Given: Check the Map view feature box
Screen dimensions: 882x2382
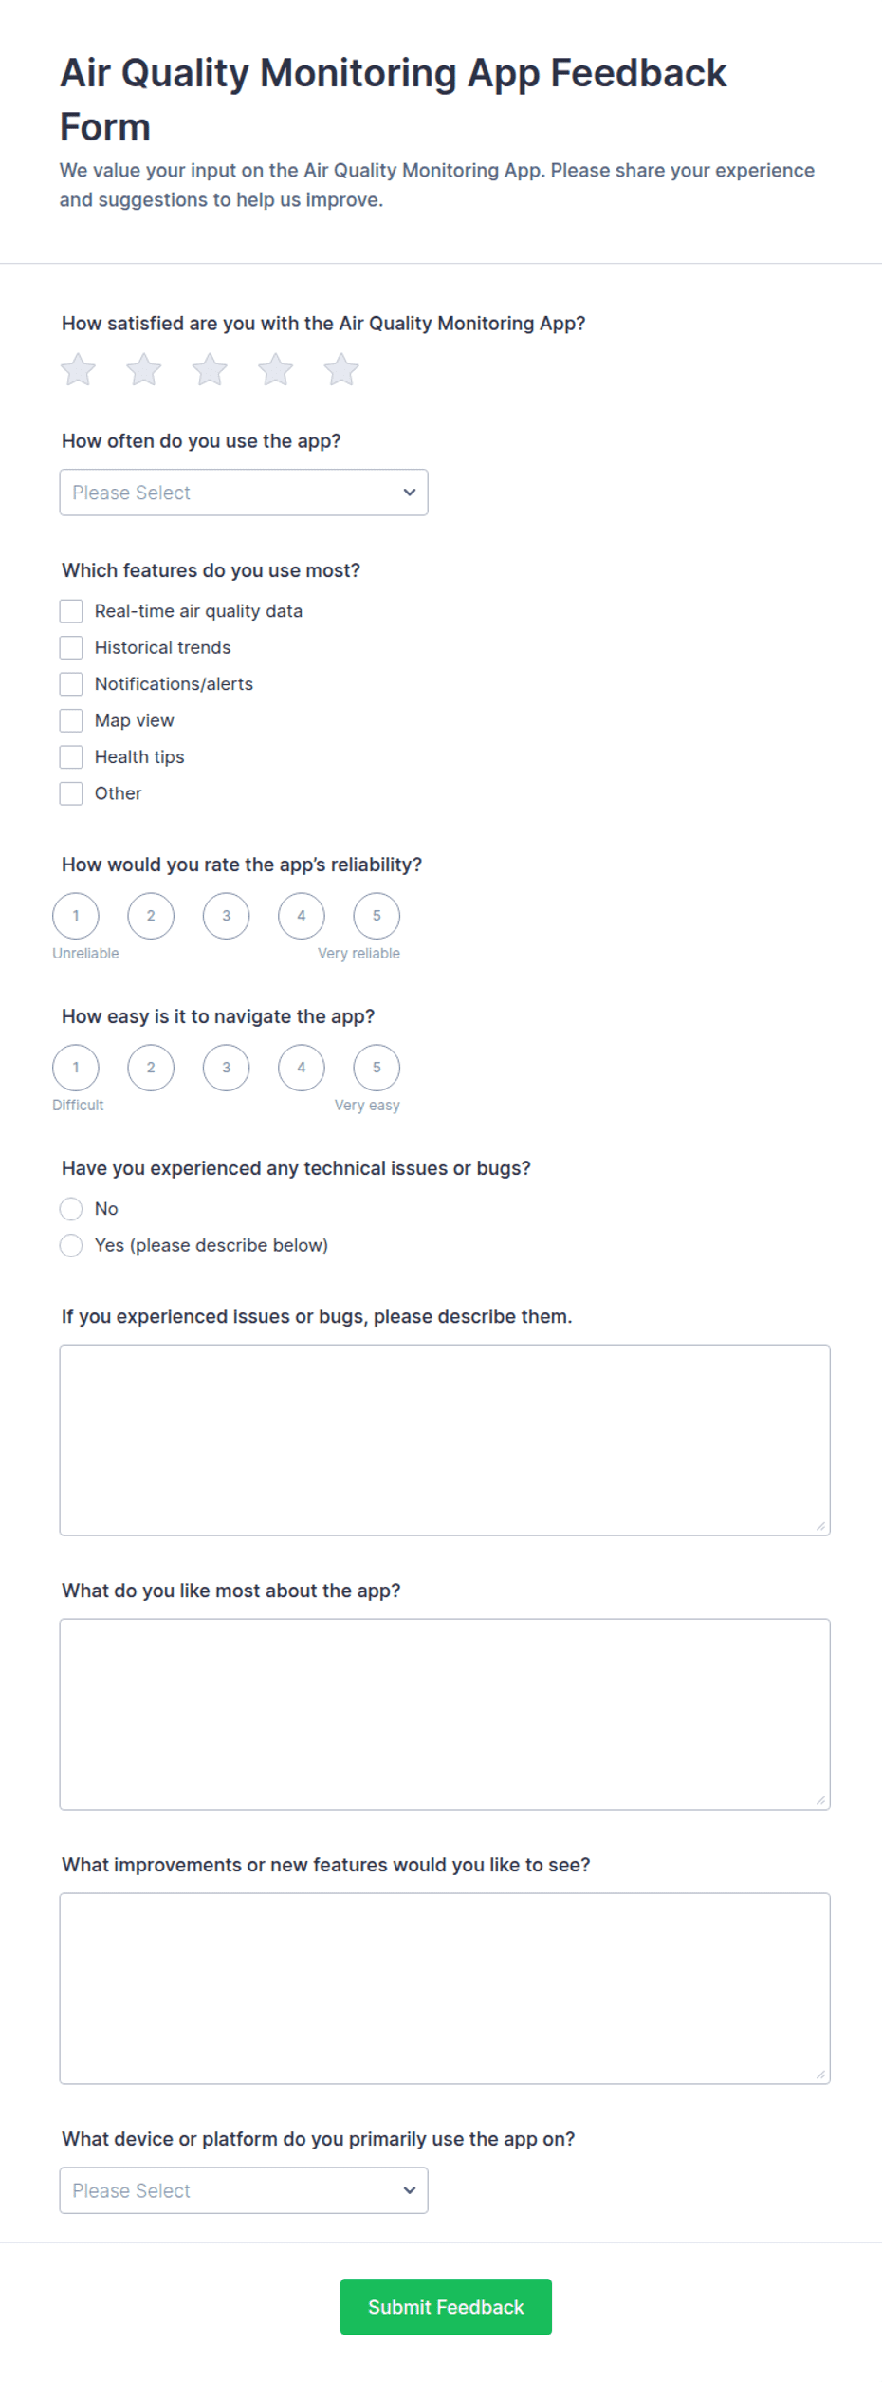Looking at the screenshot, I should pyautogui.click(x=71, y=720).
